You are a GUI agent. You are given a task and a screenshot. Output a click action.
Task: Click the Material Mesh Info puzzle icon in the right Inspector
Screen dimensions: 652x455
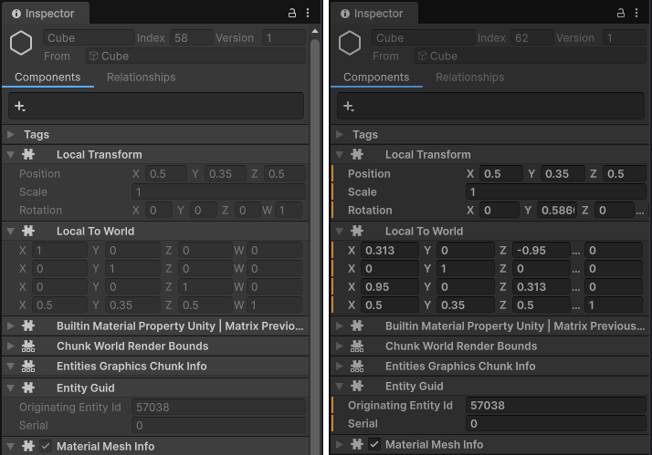(357, 444)
